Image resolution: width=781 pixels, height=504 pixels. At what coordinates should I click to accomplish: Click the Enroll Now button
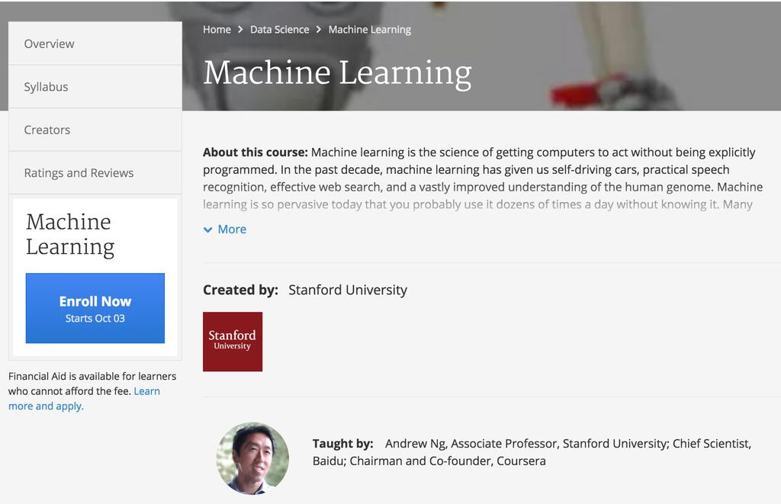pyautogui.click(x=95, y=308)
